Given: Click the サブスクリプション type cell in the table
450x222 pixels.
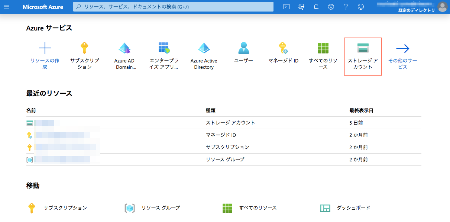Looking at the screenshot, I should click(227, 147).
